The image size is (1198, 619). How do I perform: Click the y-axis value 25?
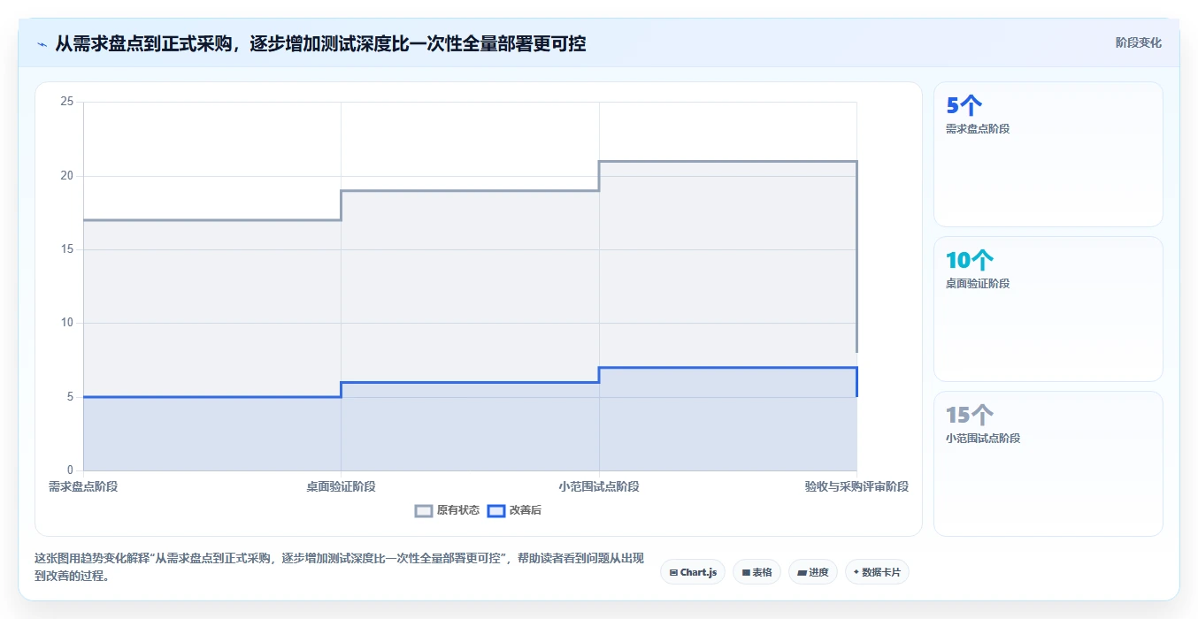pos(66,102)
